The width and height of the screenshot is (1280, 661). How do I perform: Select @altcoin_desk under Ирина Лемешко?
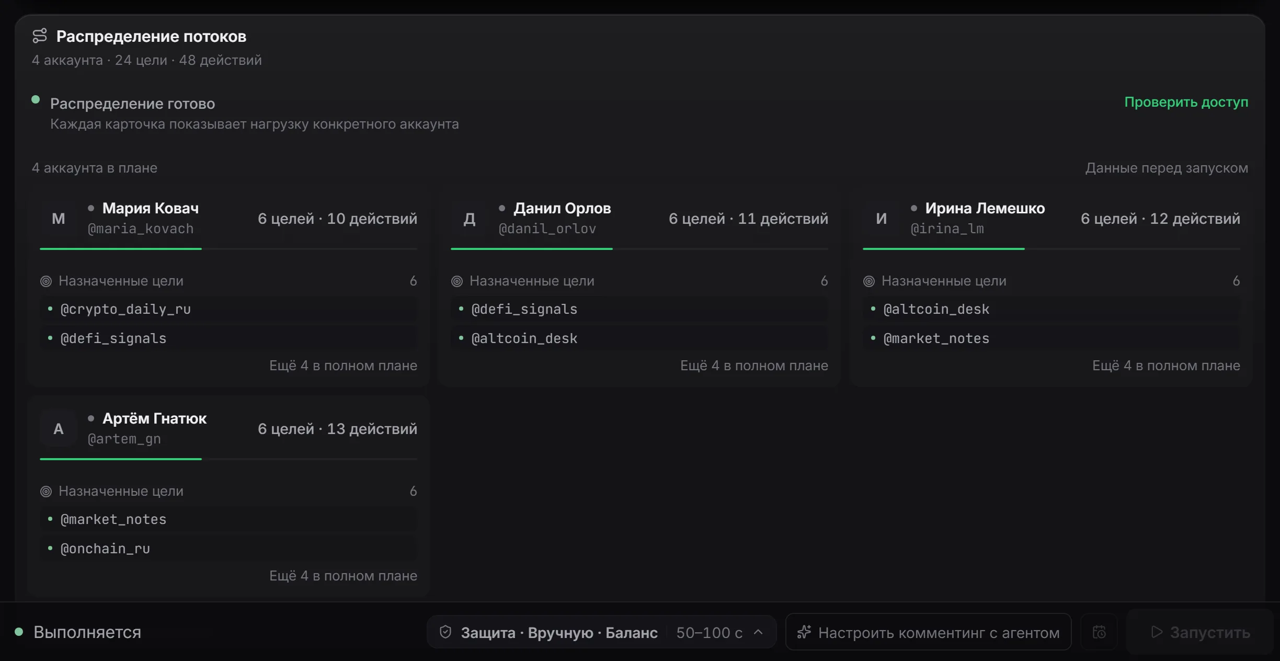click(x=1052, y=309)
